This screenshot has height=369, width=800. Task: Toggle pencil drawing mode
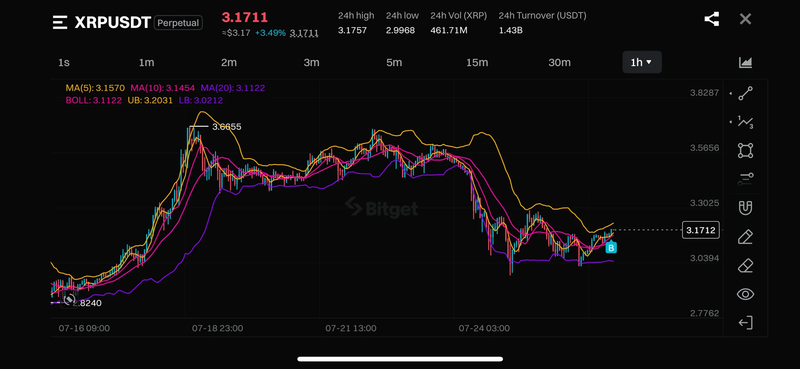click(x=745, y=237)
